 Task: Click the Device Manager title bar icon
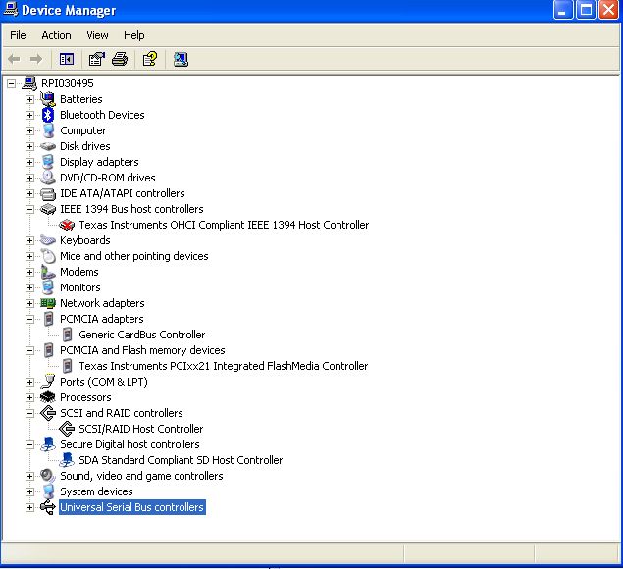pyautogui.click(x=10, y=9)
